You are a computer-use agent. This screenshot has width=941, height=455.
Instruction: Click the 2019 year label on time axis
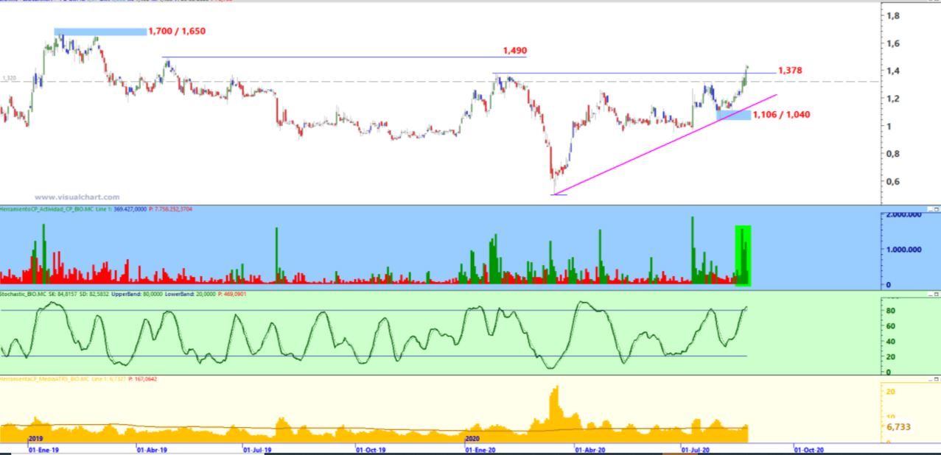pos(36,438)
